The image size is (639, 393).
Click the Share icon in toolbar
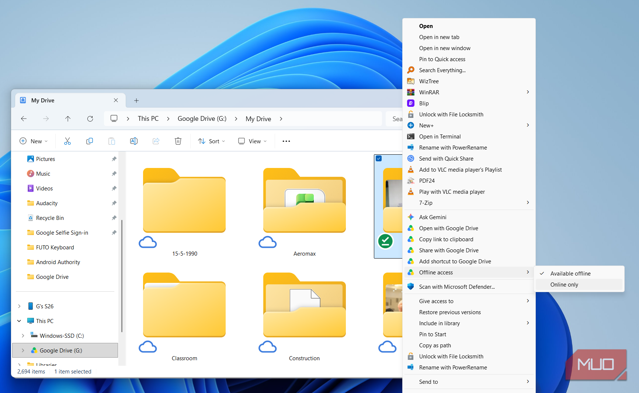click(x=156, y=141)
